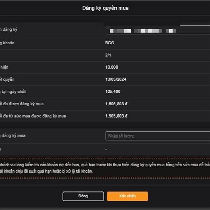This screenshot has width=210, height=210.
Task: Focus the Nhập số lượng quantity field
Action: [157, 136]
